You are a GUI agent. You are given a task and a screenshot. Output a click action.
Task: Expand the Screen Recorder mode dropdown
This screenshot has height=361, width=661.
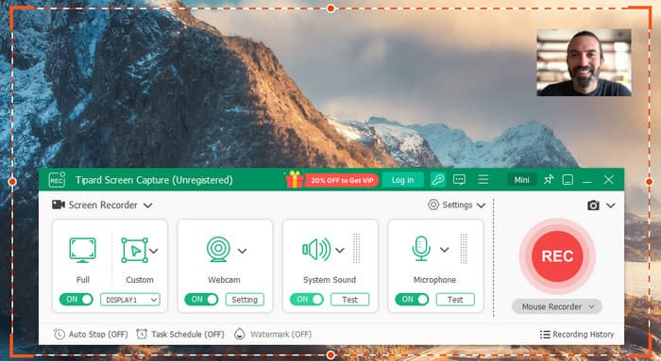click(x=147, y=205)
